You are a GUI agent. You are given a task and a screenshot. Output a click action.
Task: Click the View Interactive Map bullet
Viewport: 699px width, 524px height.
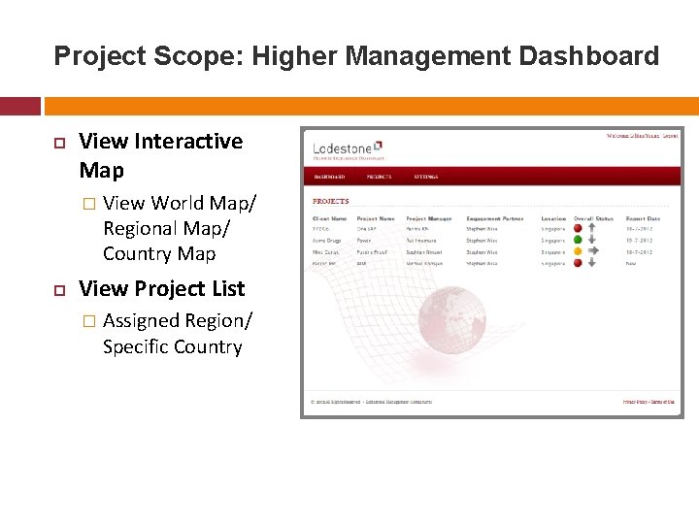[x=161, y=155]
